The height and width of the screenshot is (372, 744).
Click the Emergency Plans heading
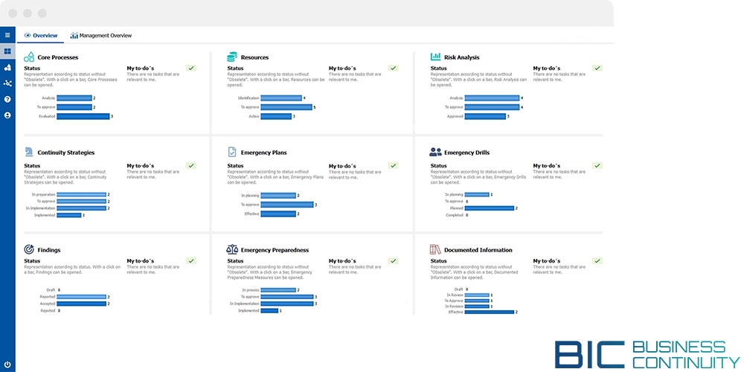pos(264,153)
